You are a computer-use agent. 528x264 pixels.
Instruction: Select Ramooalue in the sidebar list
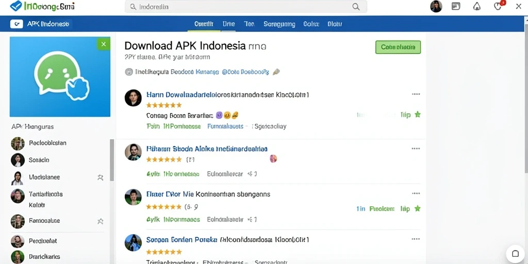44,221
